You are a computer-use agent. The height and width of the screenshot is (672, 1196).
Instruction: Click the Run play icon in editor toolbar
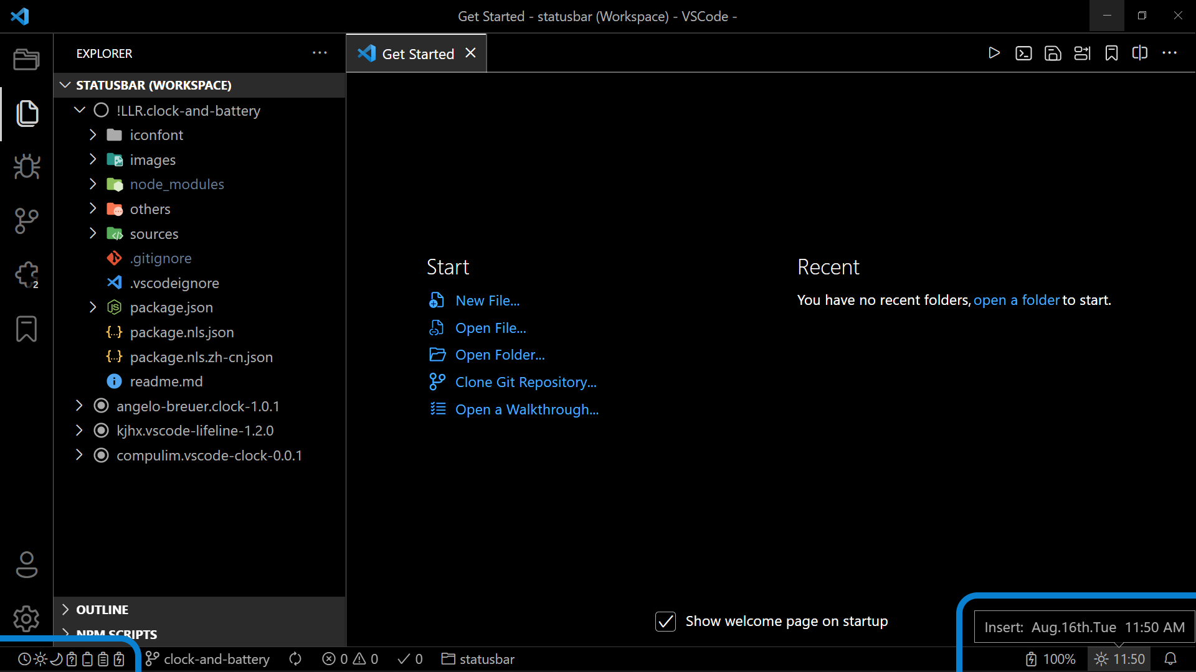coord(994,54)
